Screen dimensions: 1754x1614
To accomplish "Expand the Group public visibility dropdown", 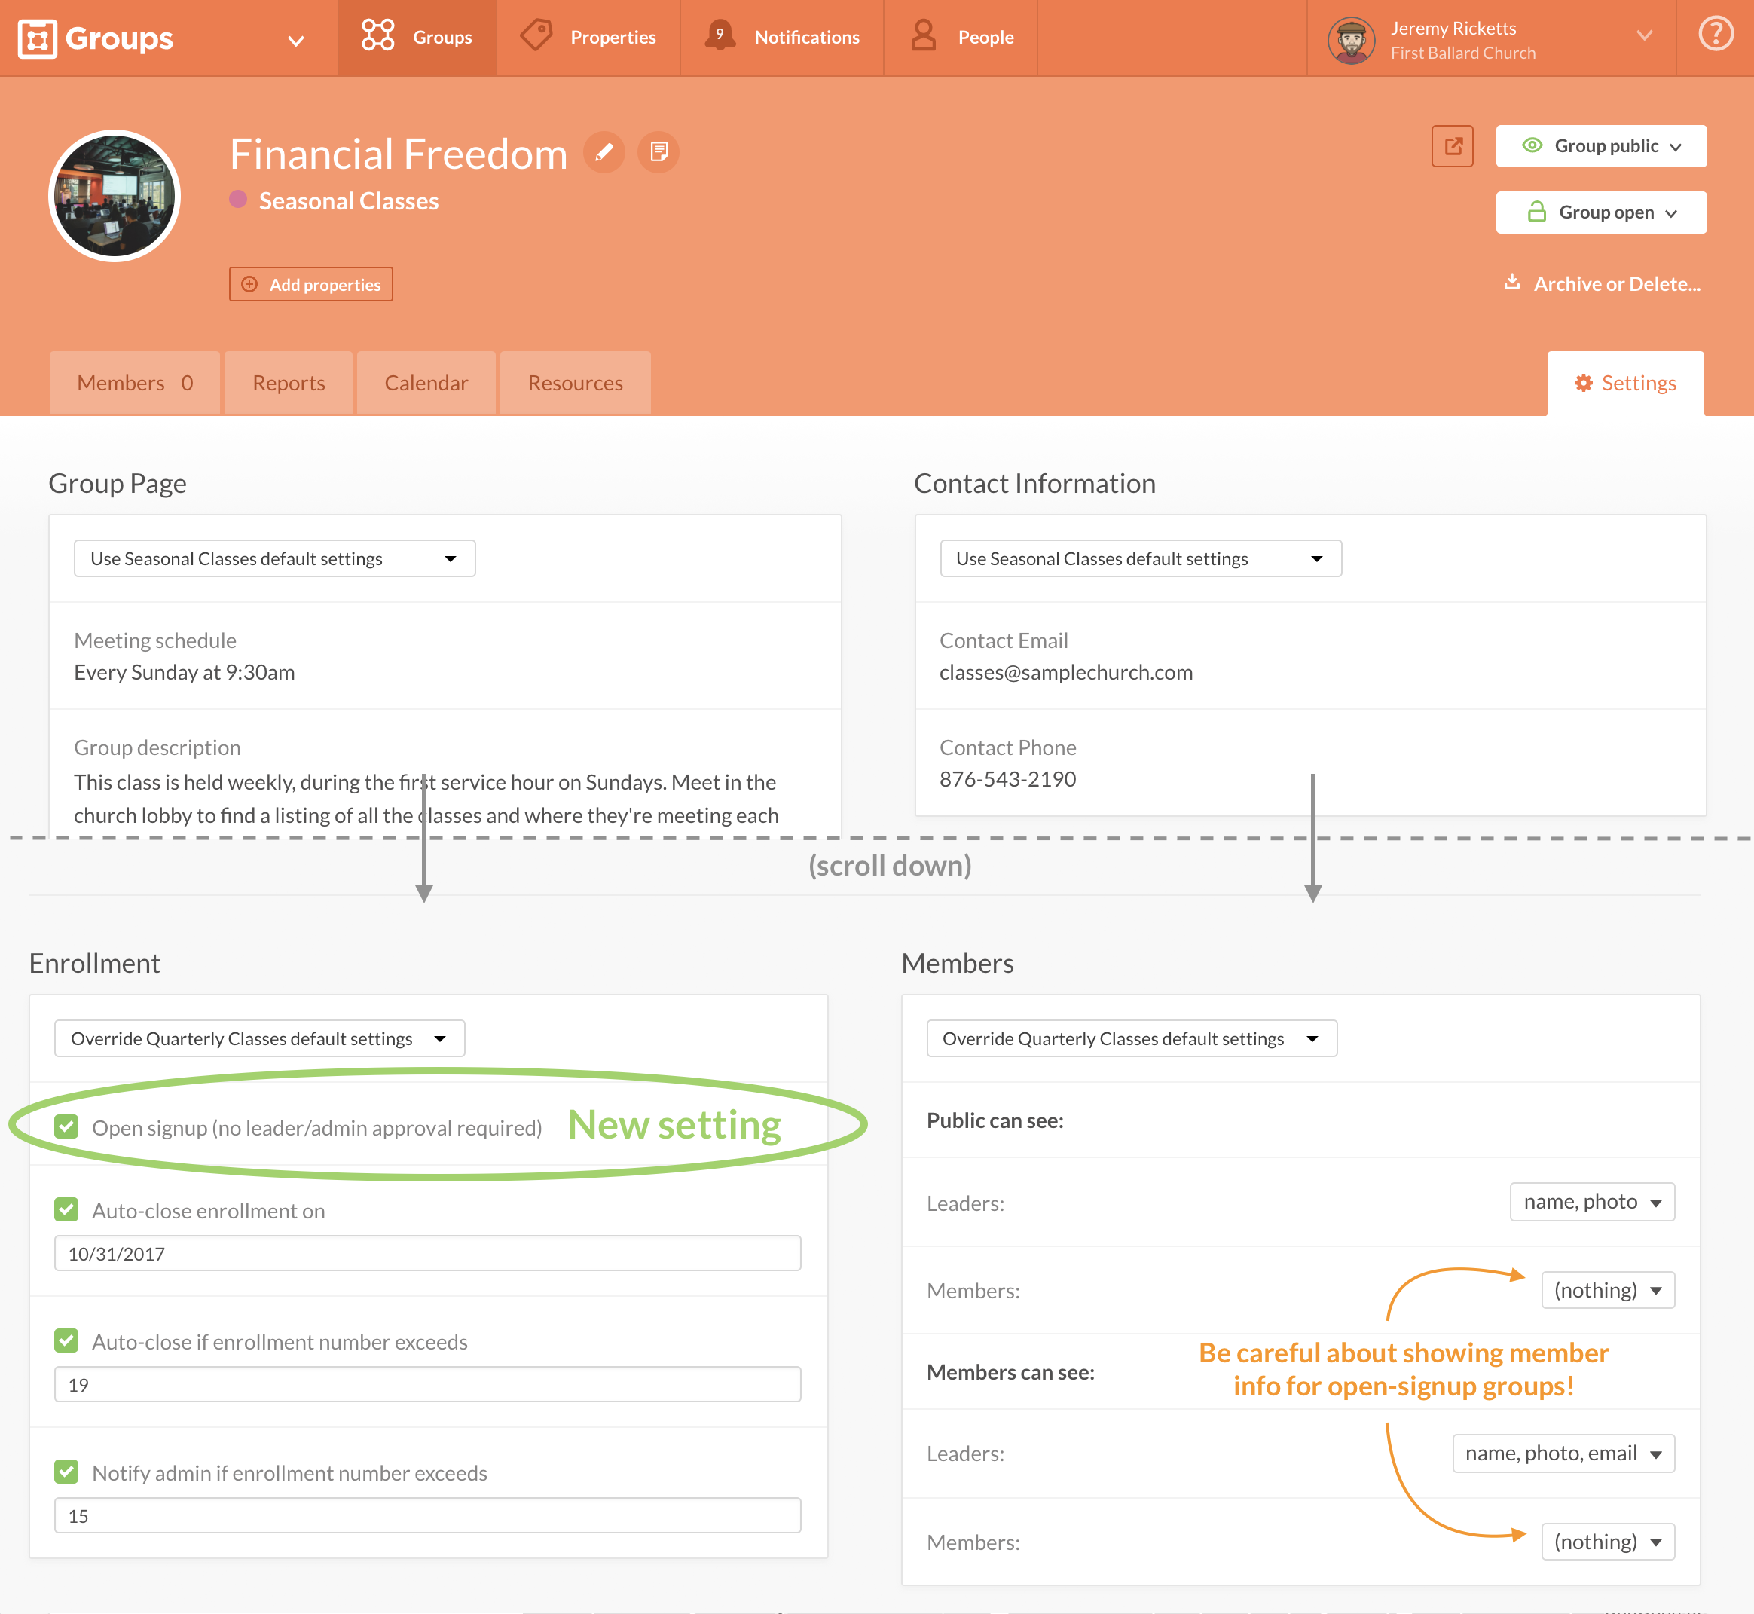I will [x=1600, y=146].
